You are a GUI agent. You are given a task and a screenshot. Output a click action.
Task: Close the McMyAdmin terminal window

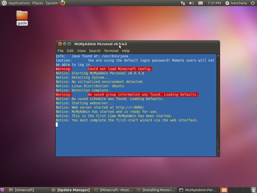coord(60,44)
